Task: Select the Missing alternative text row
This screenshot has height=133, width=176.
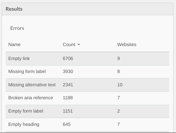Action: click(x=87, y=85)
